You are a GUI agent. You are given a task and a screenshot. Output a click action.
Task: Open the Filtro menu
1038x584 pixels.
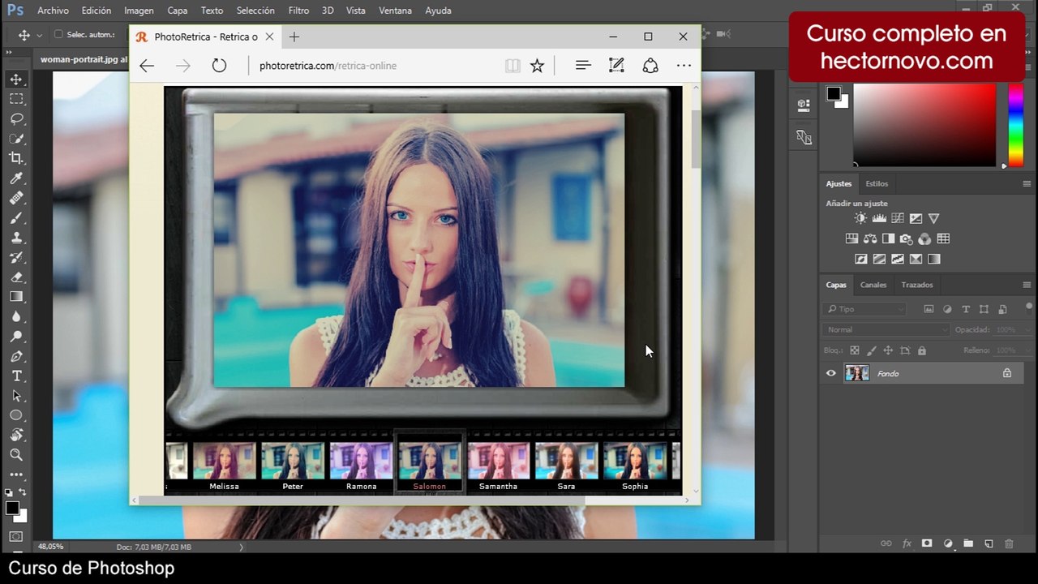[x=298, y=11]
